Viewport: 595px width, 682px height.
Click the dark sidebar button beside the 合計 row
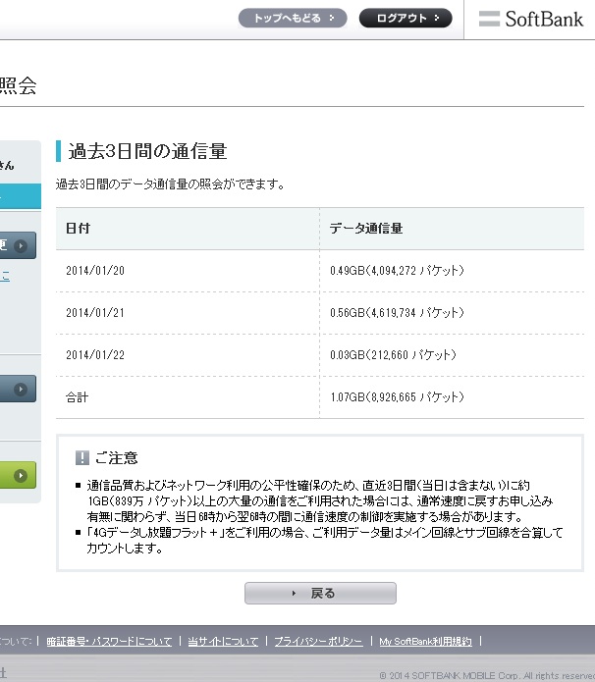pos(18,390)
